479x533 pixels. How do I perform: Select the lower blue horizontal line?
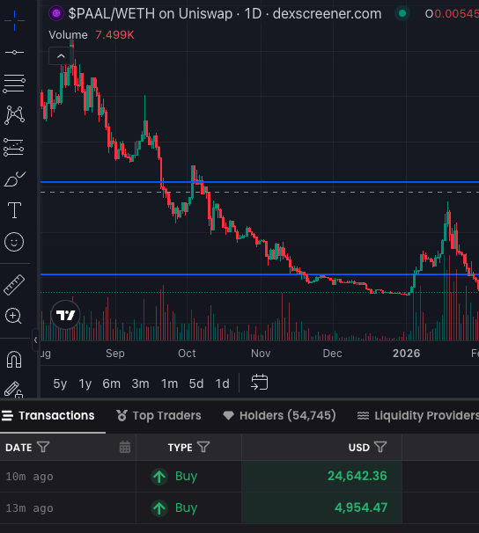coord(260,274)
